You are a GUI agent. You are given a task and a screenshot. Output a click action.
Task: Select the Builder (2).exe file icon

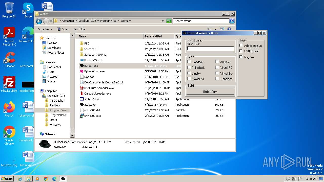pyautogui.click(x=82, y=60)
